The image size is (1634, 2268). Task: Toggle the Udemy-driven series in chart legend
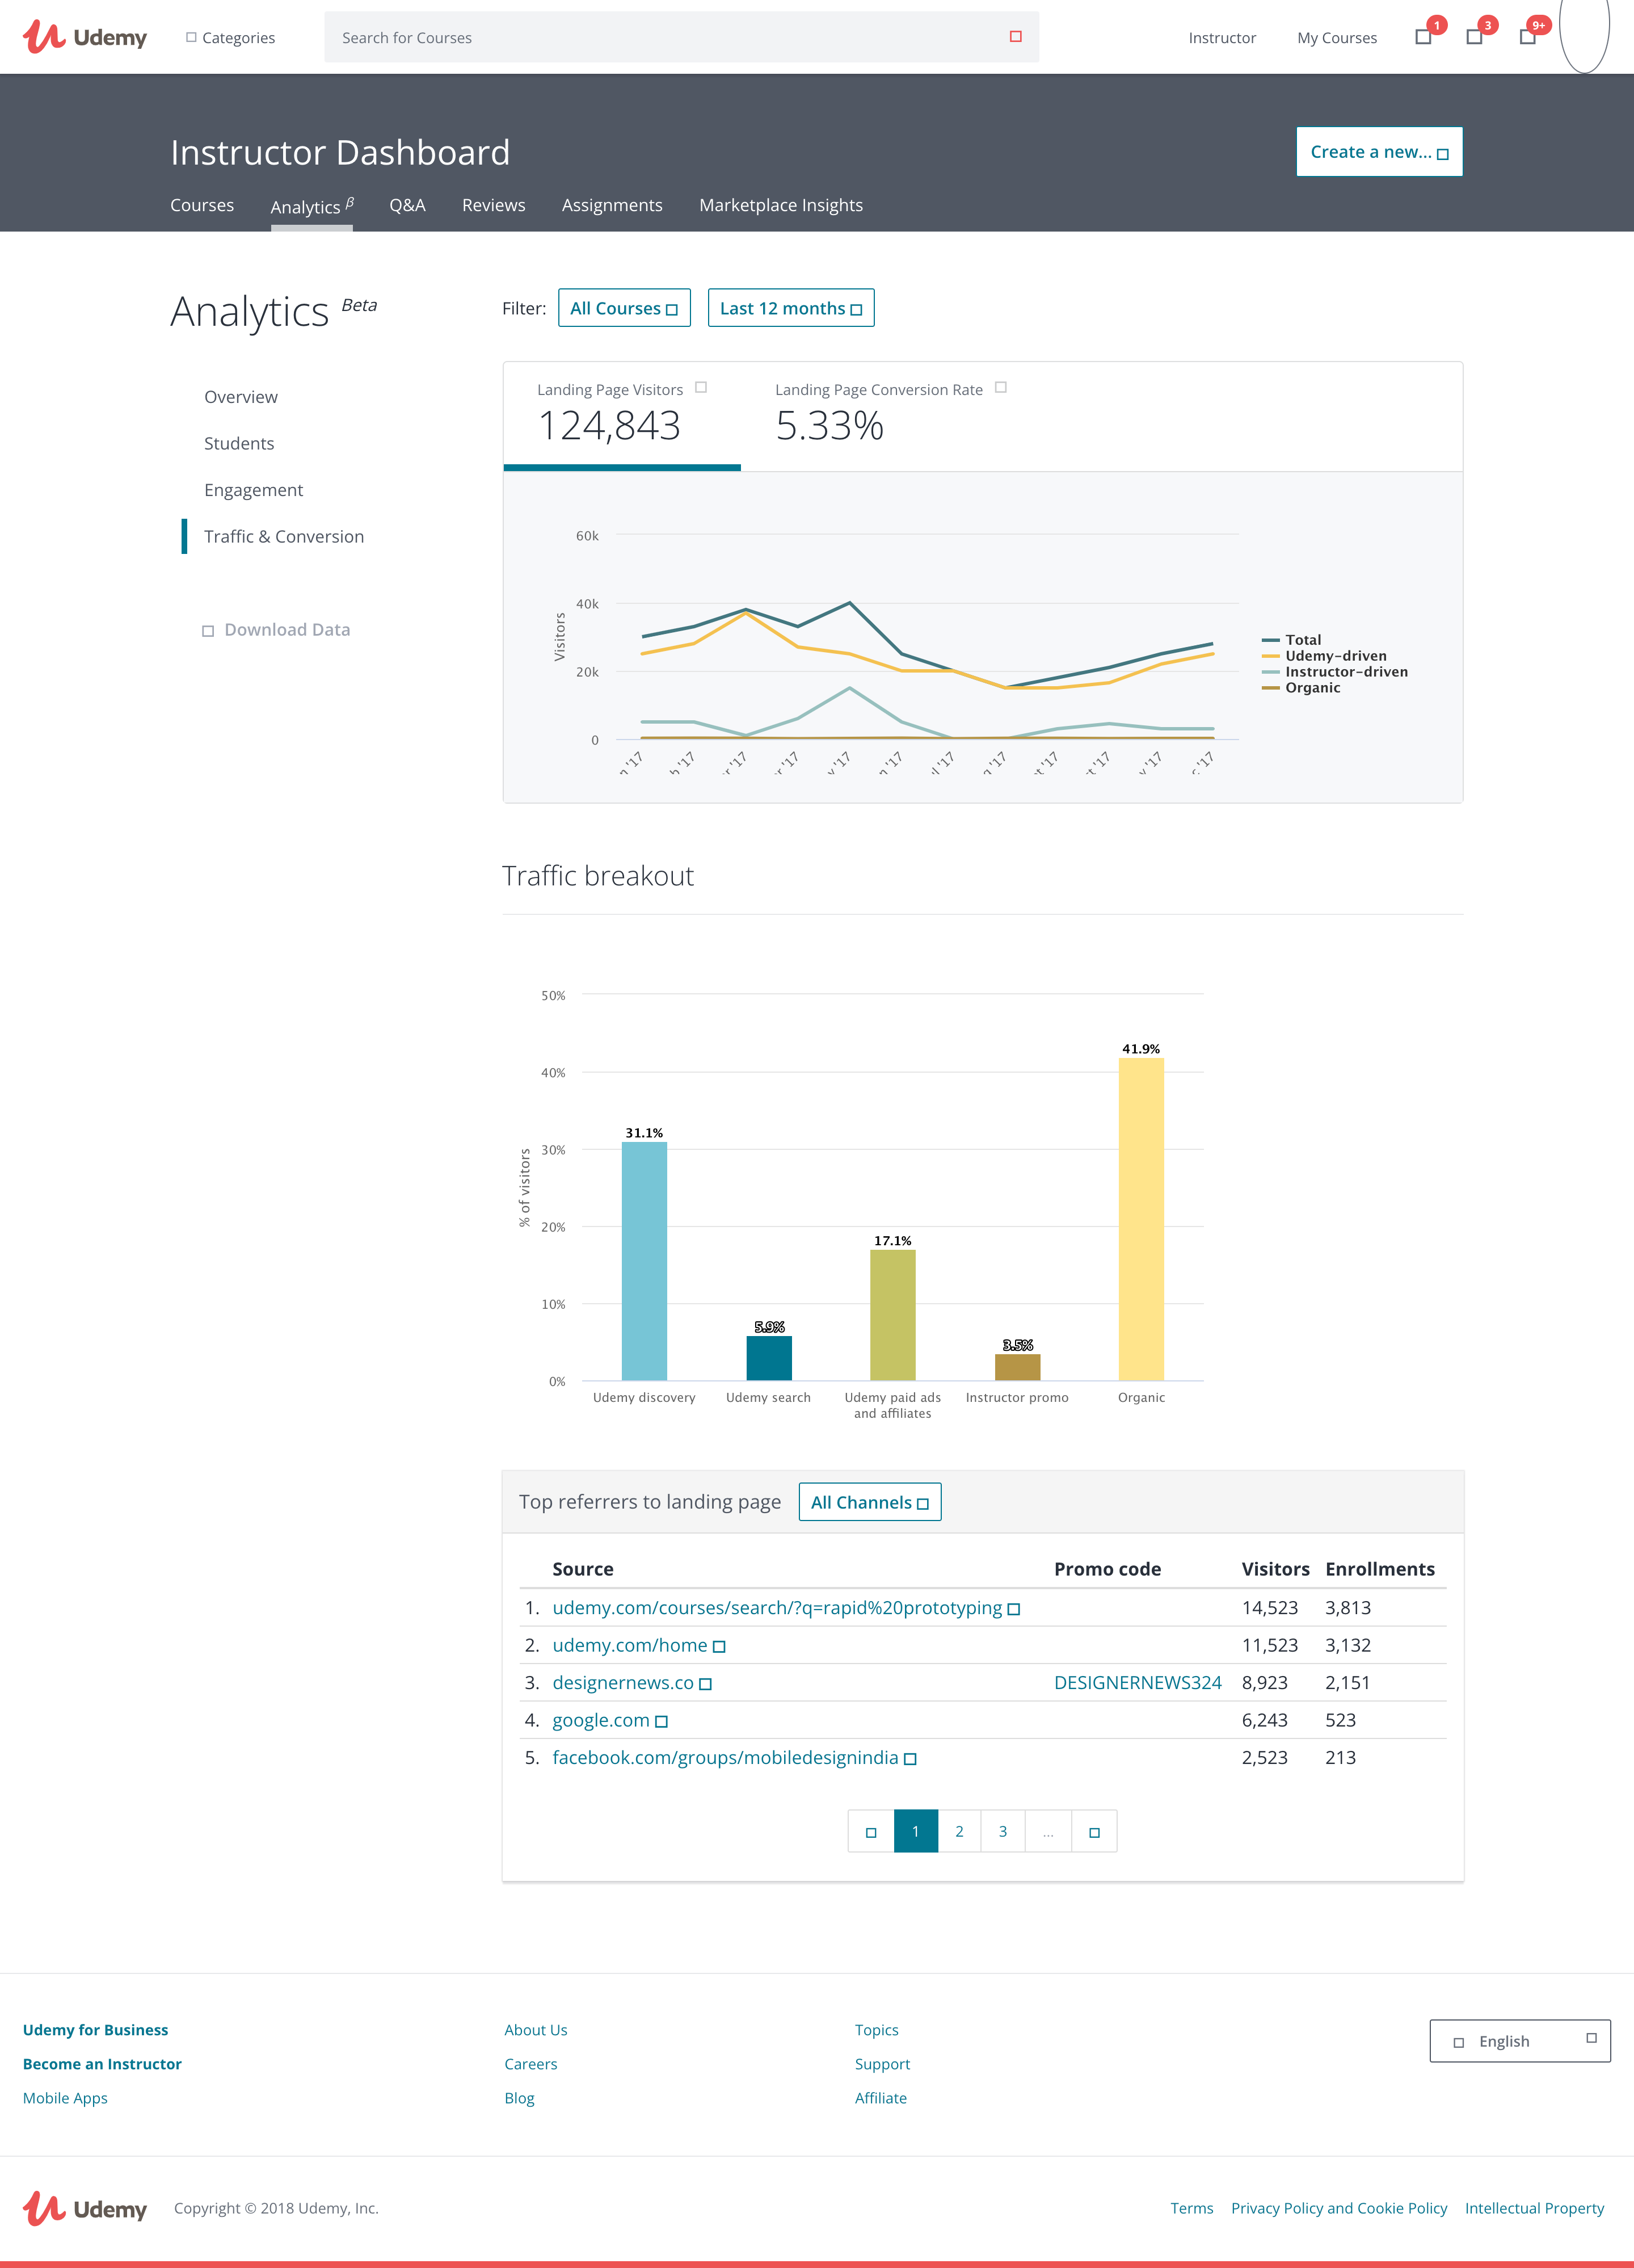point(1324,656)
